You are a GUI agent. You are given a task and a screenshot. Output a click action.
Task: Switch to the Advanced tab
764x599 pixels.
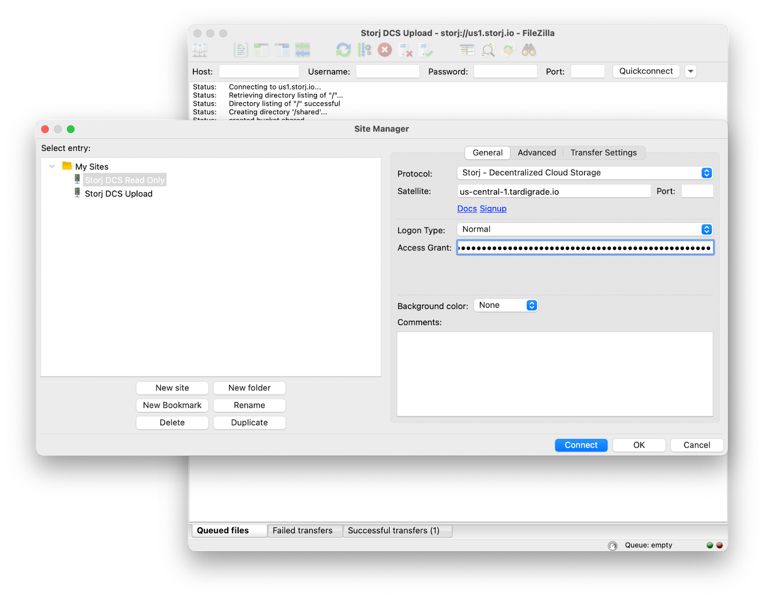tap(537, 153)
